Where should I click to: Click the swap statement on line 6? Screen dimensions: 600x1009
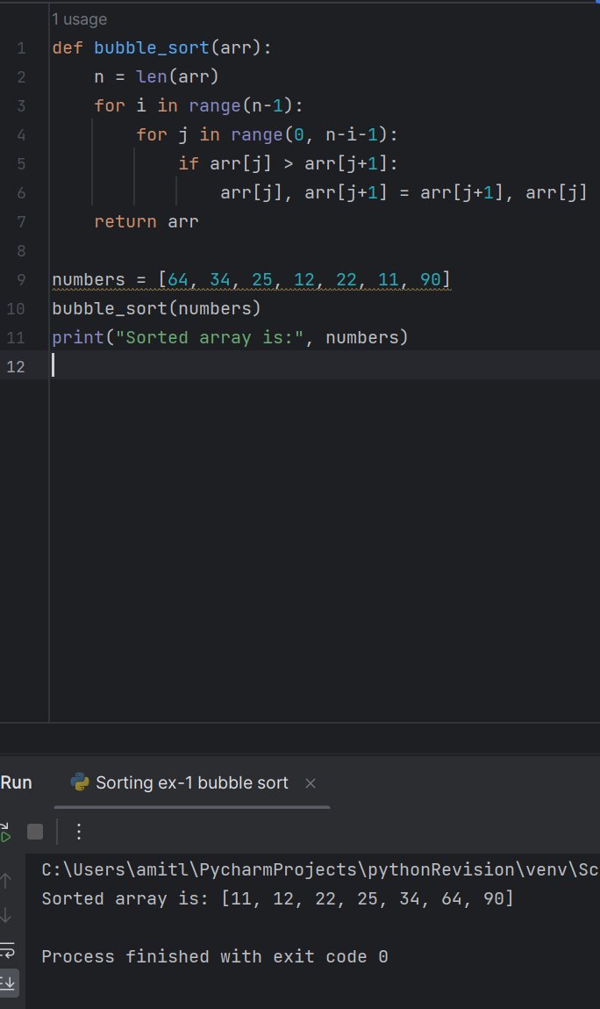pos(404,193)
